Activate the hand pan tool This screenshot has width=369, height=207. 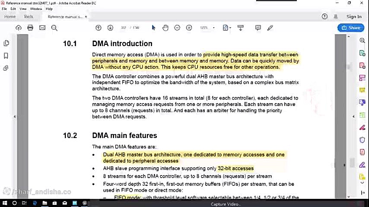click(x=165, y=28)
